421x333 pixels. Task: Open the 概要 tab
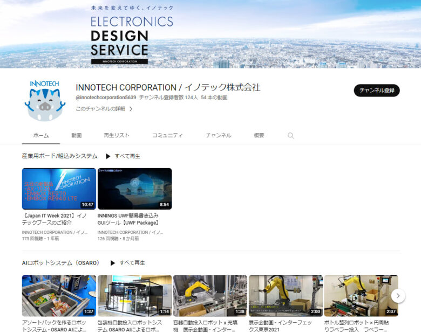259,135
